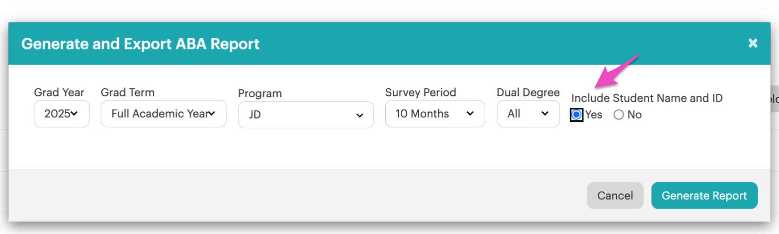Select the Yes radio button
Image resolution: width=779 pixels, height=234 pixels.
[576, 115]
